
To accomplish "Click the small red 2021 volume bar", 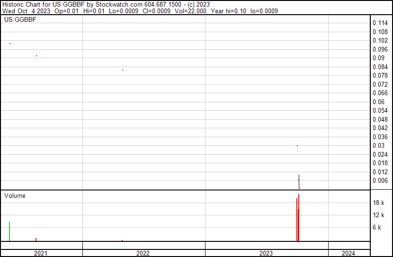I will click(36, 239).
